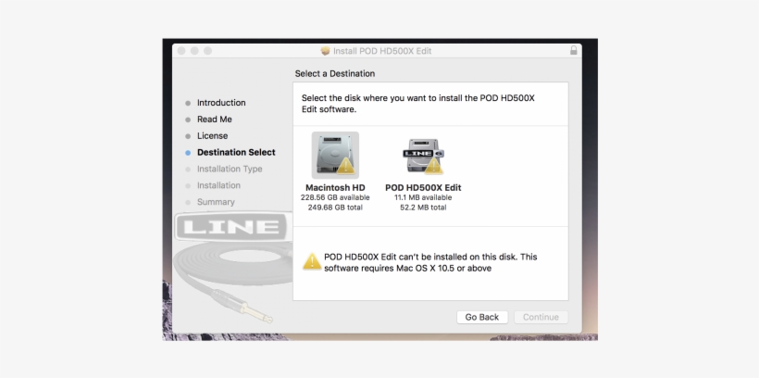The height and width of the screenshot is (378, 759).
Task: Click the installer package icon in title
Action: pos(325,51)
